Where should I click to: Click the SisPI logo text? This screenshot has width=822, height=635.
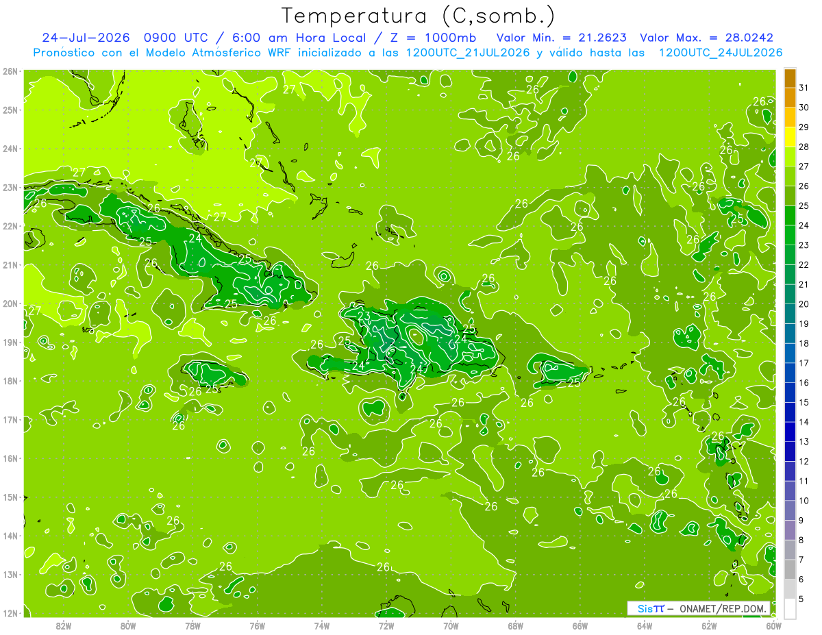coord(651,608)
